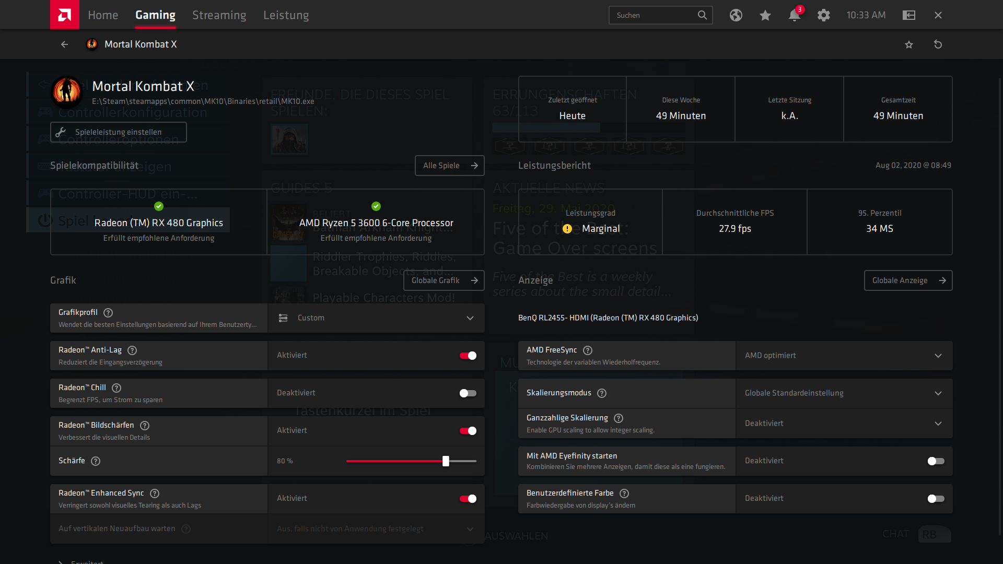Click the notifications bell icon
This screenshot has width=1003, height=564.
[x=794, y=15]
